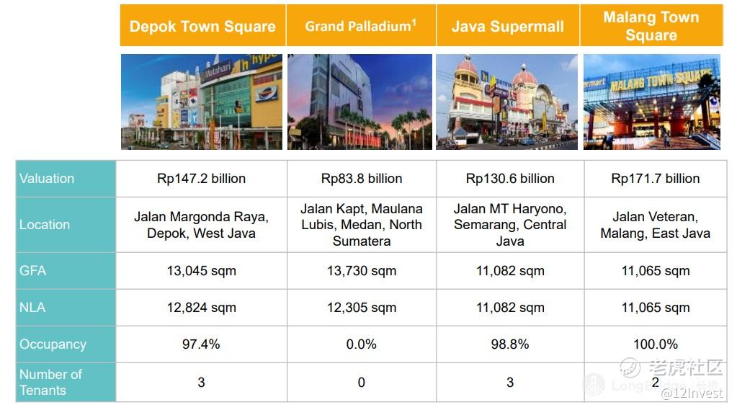Click the GFA row label

click(66, 271)
